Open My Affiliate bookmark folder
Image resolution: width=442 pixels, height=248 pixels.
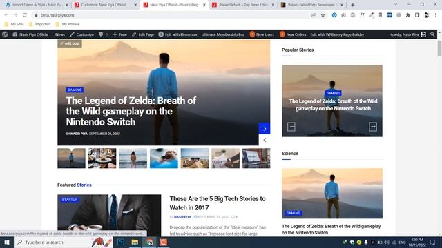(68, 25)
